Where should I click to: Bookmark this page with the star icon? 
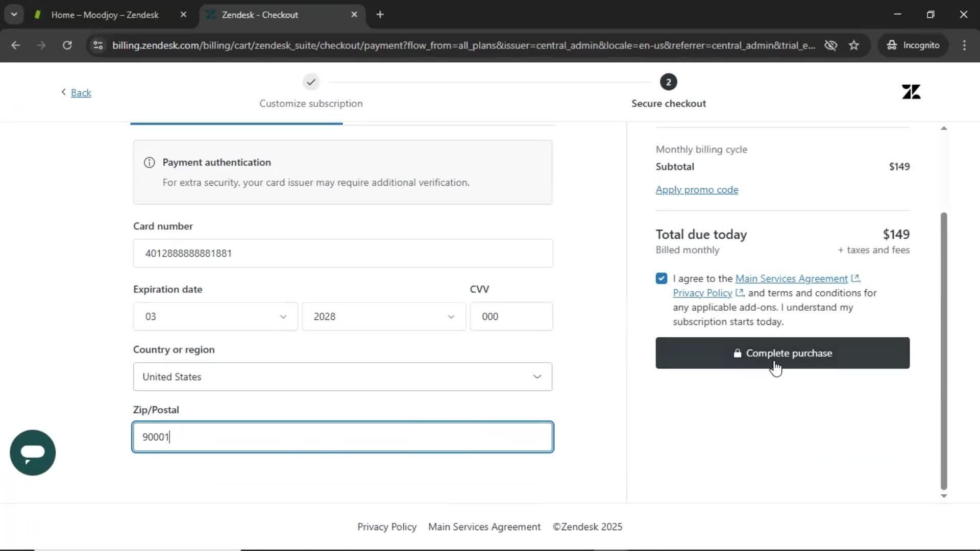pos(854,45)
